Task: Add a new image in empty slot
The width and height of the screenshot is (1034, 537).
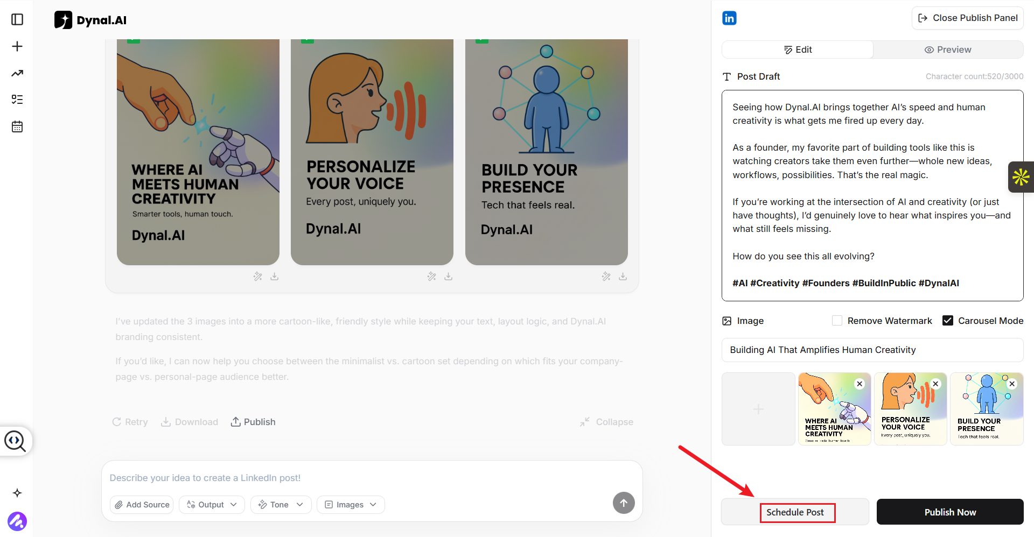Action: [x=758, y=409]
